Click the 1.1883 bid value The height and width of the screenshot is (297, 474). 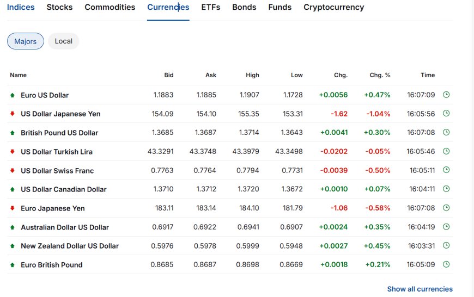click(163, 95)
